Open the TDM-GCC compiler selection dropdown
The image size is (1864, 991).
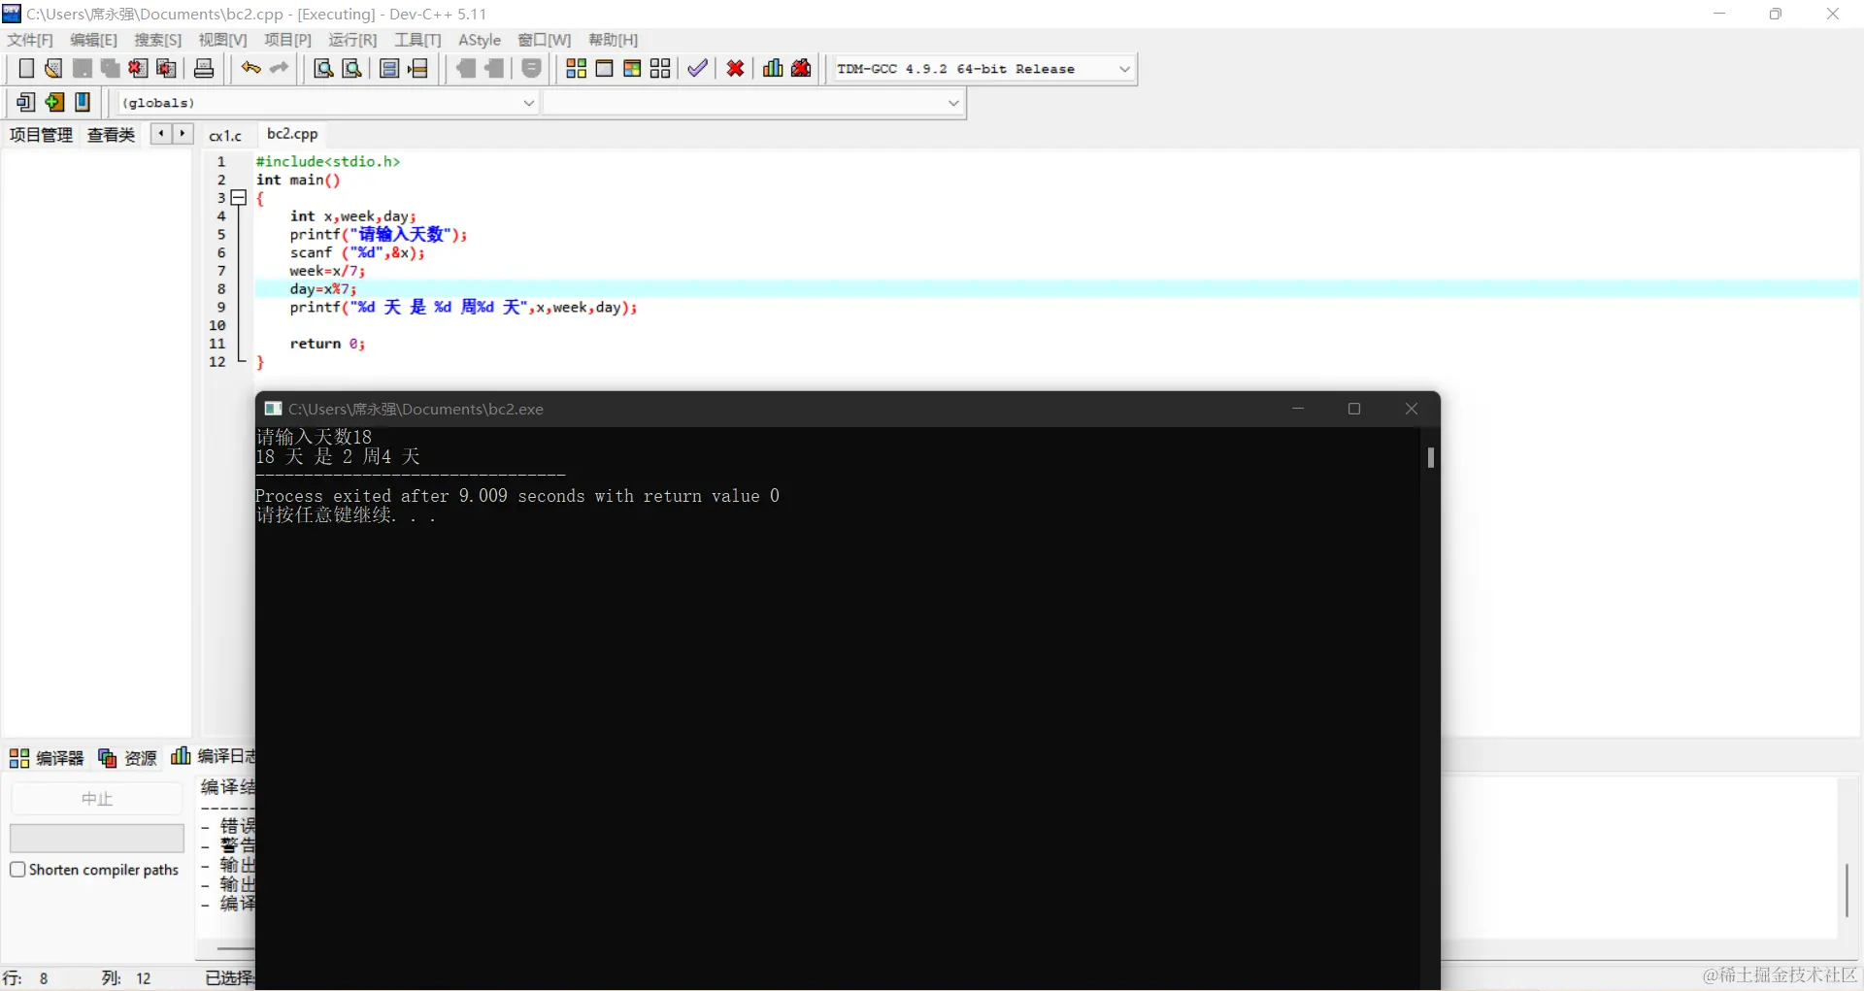1125,69
